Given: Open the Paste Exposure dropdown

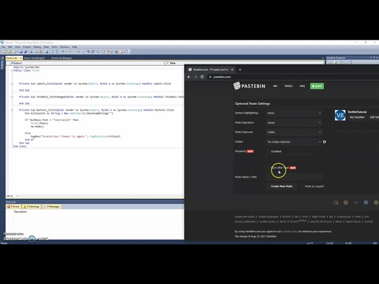Looking at the screenshot, I should coord(294,132).
